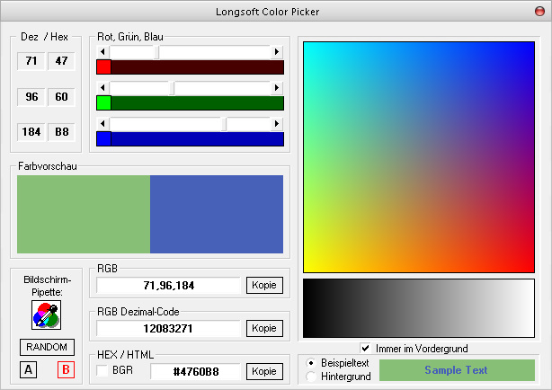552x390 pixels.
Task: Click the blue color indicator square
Action: coord(103,138)
